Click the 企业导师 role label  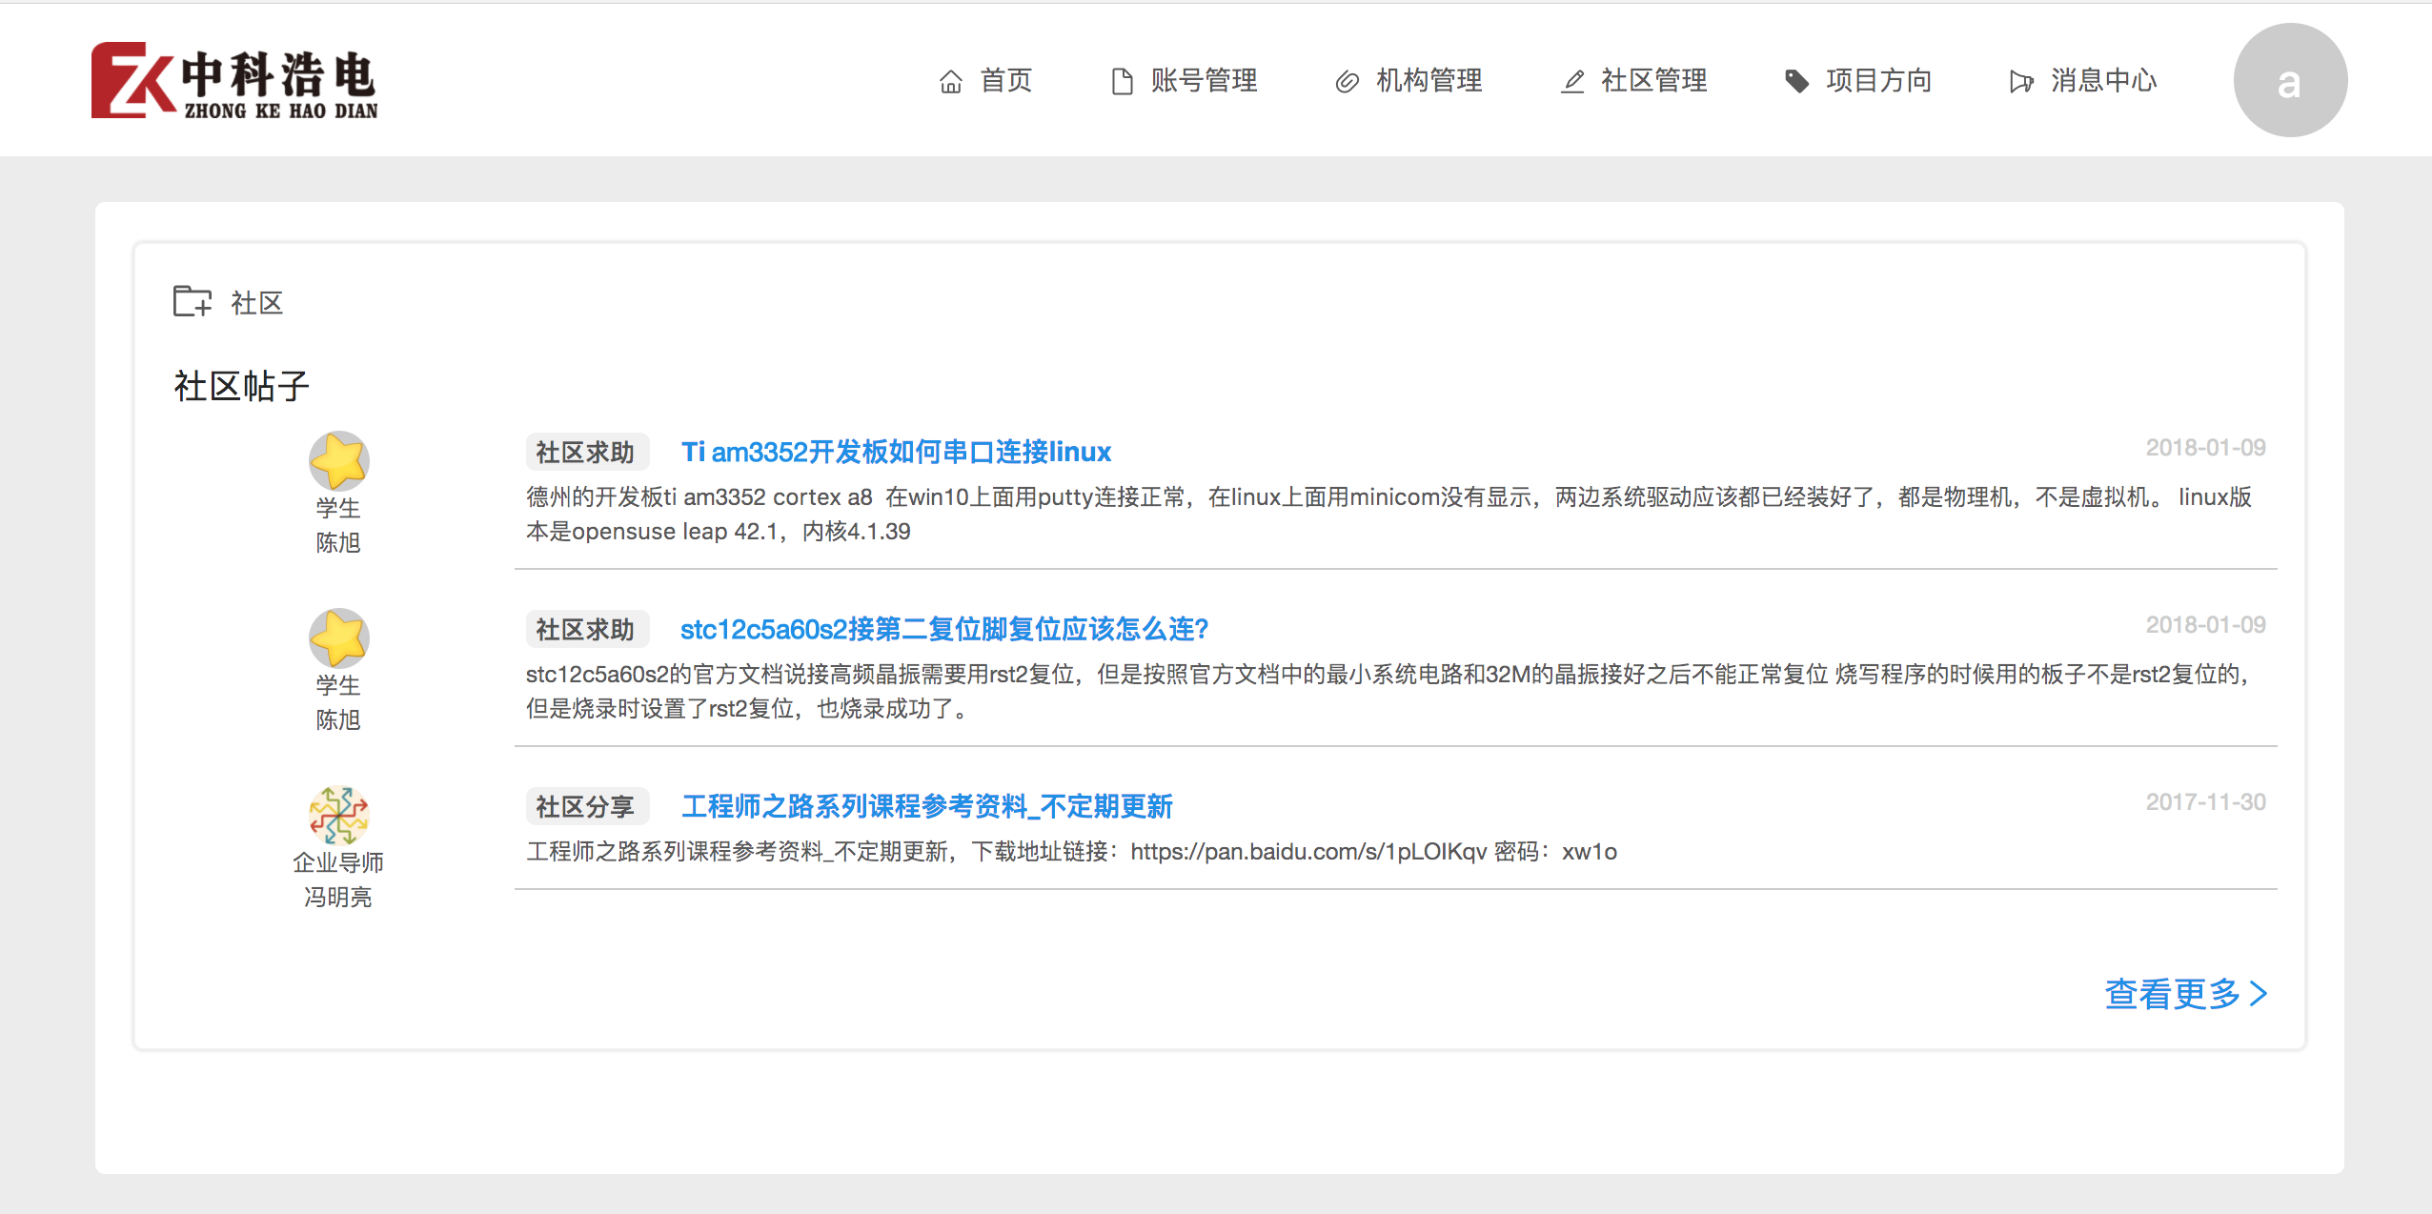(x=338, y=862)
